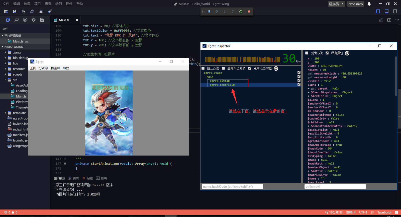Click the Step Into debug button
Screen dimensions: 401x217
225,11
